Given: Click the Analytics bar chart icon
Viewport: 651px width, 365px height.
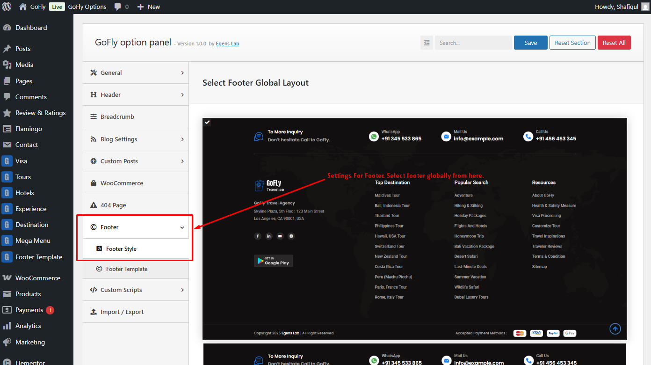Looking at the screenshot, I should coord(7,326).
